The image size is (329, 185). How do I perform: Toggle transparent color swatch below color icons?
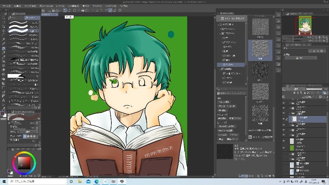pos(3,119)
